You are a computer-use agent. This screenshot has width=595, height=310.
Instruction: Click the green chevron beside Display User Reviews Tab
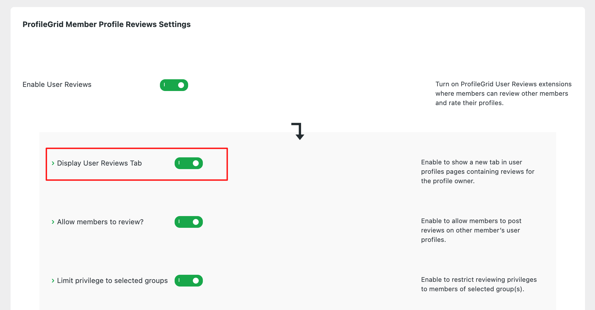[53, 163]
